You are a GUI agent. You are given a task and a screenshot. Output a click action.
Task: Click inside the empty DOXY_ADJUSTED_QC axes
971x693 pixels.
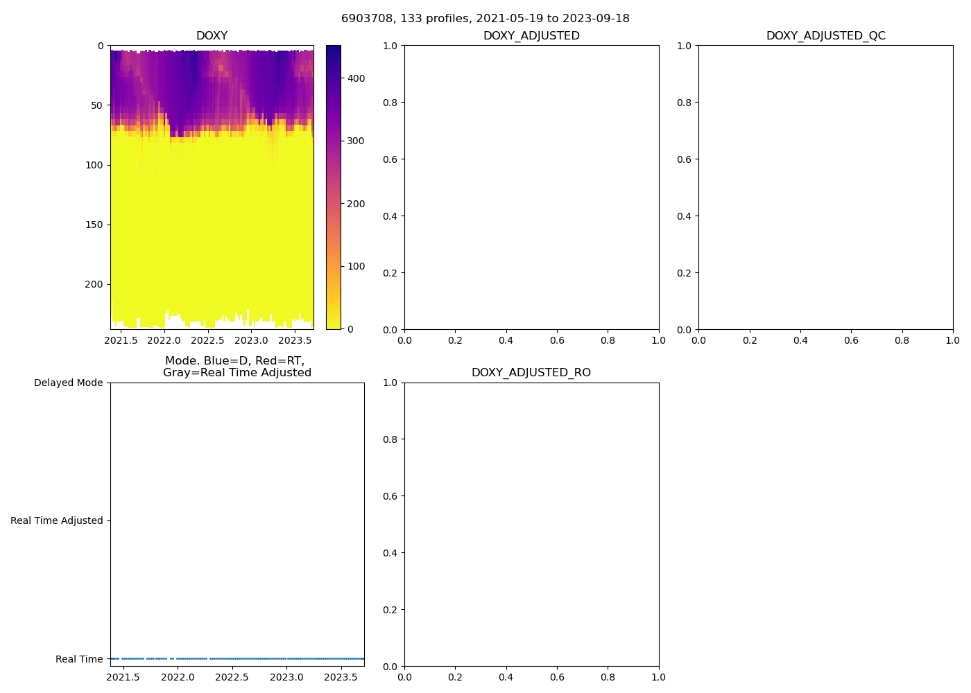[x=825, y=187]
